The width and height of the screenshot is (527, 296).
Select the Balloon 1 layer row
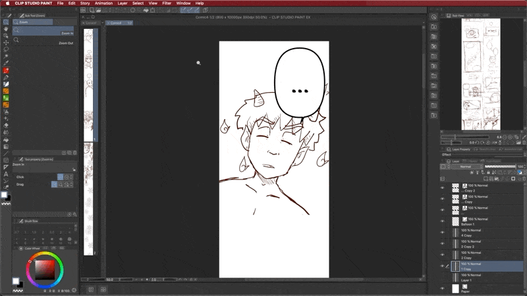[487, 221]
